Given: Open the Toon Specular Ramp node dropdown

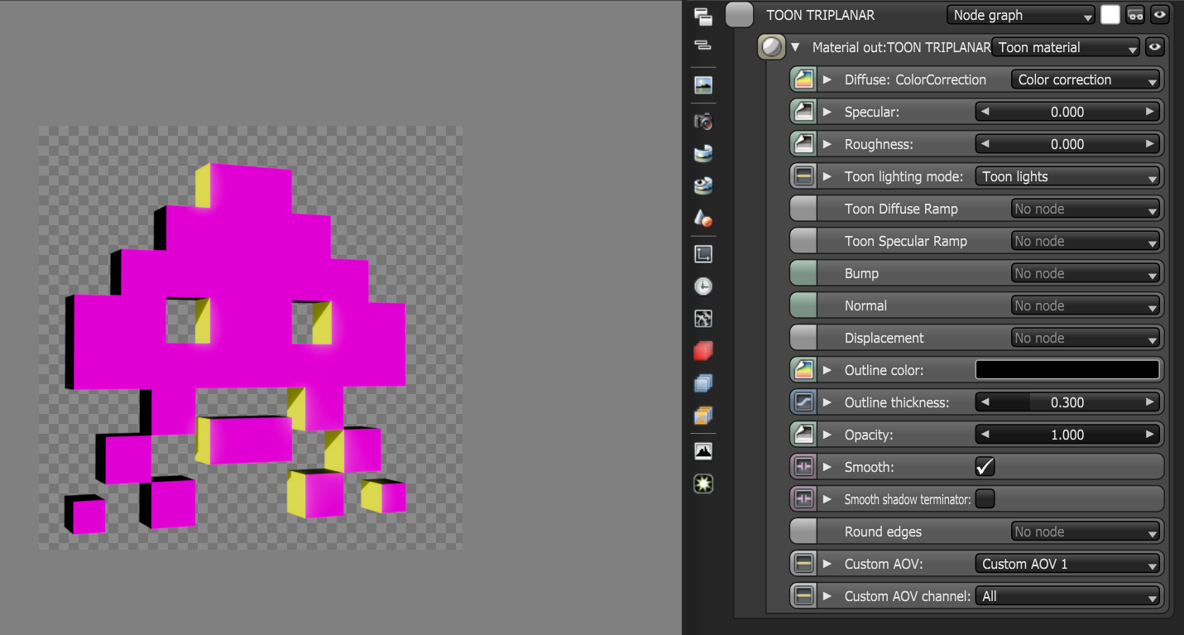Looking at the screenshot, I should click(1086, 241).
